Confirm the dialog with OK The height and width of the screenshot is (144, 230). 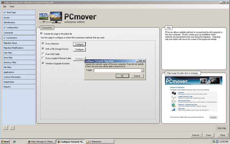click(122, 76)
